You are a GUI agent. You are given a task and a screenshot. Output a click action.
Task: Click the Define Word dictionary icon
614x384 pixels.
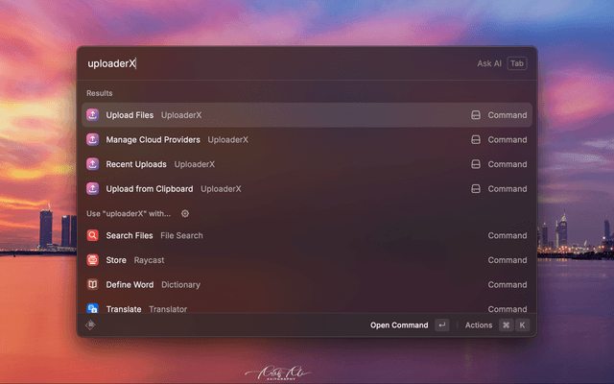point(92,285)
